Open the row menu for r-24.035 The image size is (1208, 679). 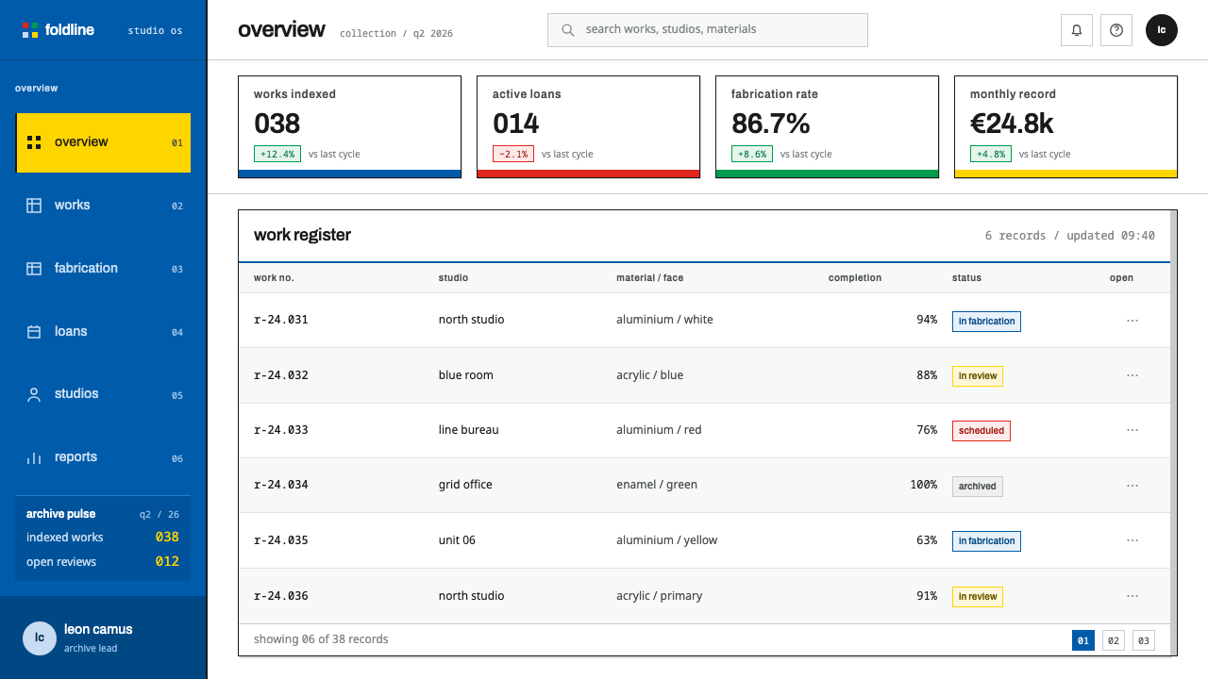tap(1132, 540)
